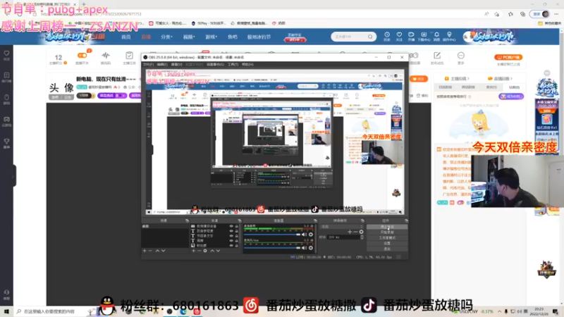
Task: Click 关注 heart icon in left sidebar
Action: coord(6,55)
